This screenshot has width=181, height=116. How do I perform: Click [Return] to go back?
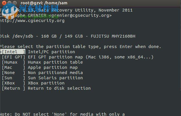tap(13, 88)
